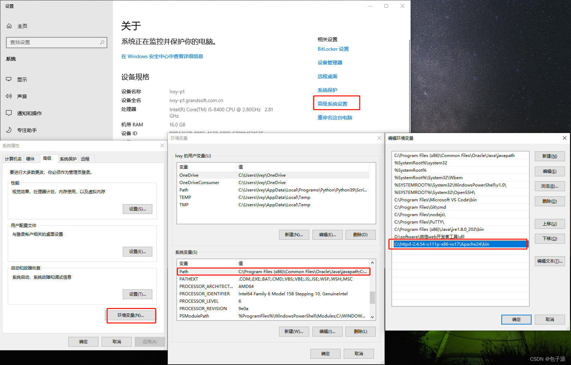
Task: Open 设备管理器 from 相关设置
Action: 329,62
